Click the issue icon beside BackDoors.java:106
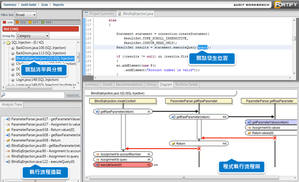This screenshot has height=182, width=299. pos(13,48)
